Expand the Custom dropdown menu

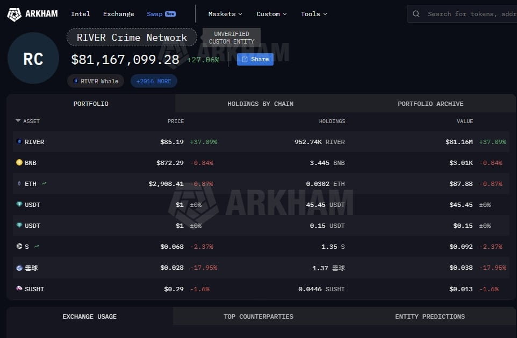click(x=272, y=14)
